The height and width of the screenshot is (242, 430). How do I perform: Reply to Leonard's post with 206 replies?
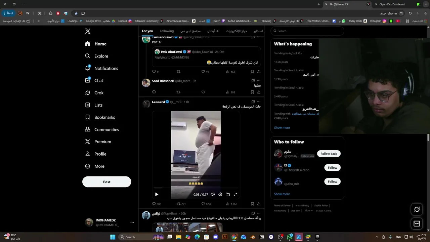157,204
